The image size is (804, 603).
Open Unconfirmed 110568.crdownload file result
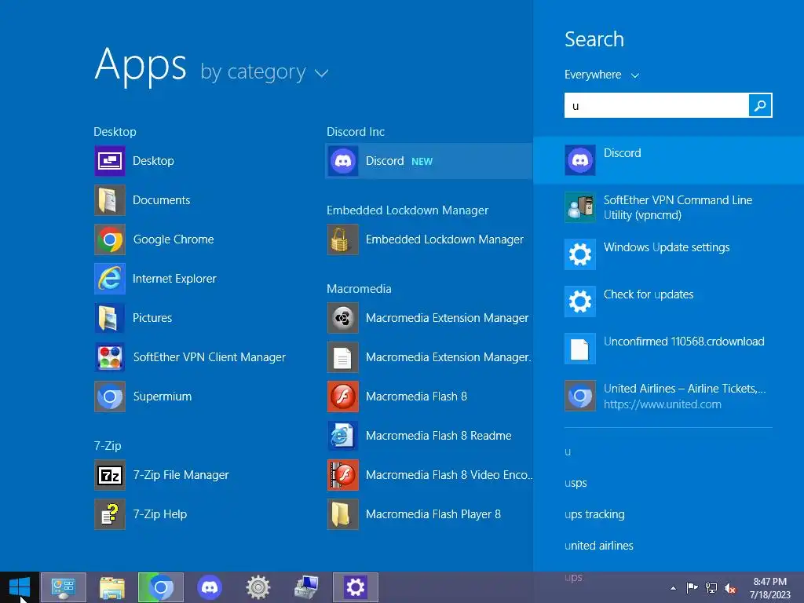coord(668,349)
